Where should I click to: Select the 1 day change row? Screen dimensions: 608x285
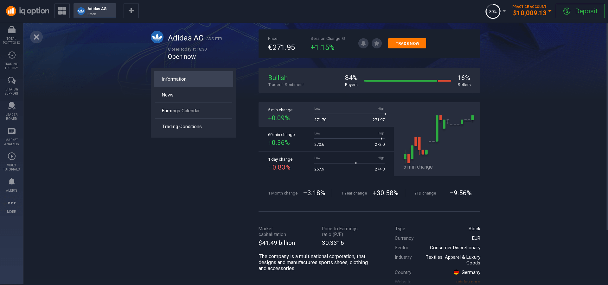coord(326,164)
